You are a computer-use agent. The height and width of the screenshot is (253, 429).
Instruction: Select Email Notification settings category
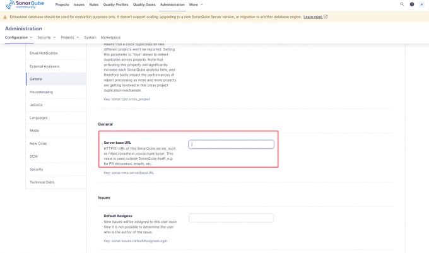pos(56,54)
